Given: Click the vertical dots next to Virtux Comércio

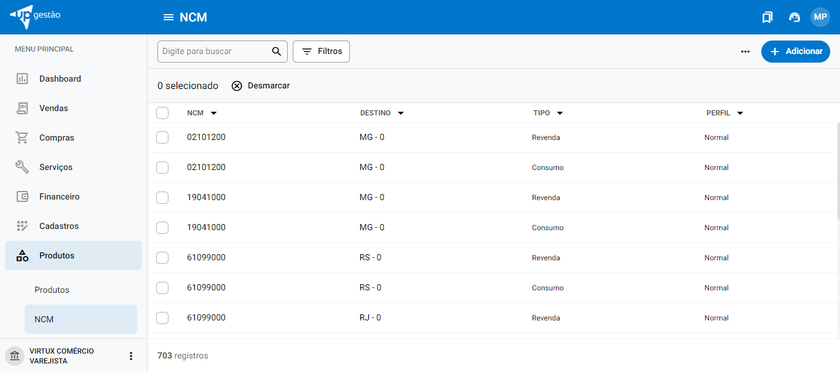Looking at the screenshot, I should [130, 356].
